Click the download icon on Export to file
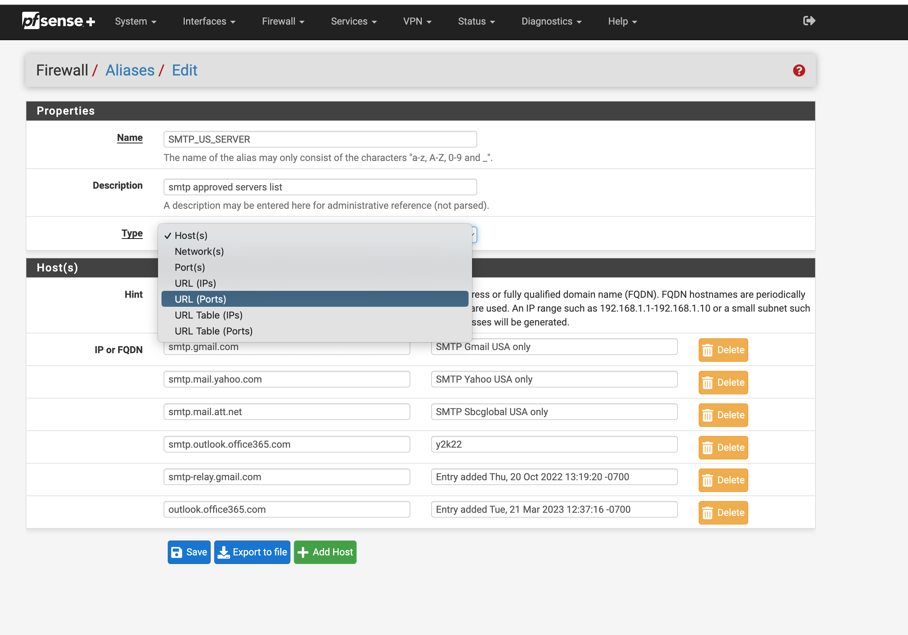Viewport: 908px width, 635px height. click(224, 552)
